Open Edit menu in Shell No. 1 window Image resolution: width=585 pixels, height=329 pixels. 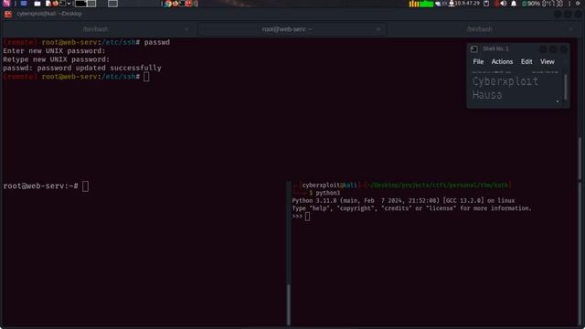pos(526,61)
